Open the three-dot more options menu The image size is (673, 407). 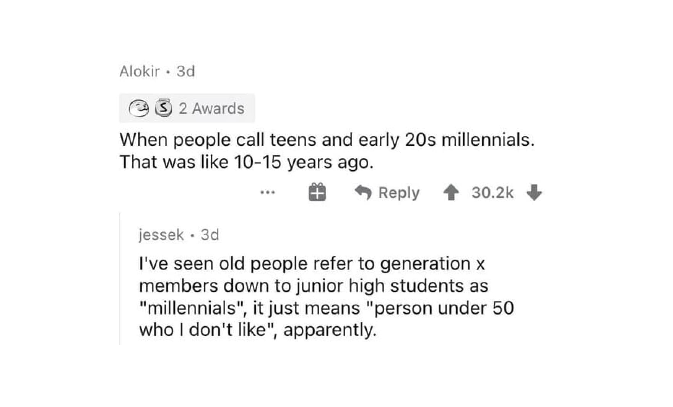click(267, 192)
